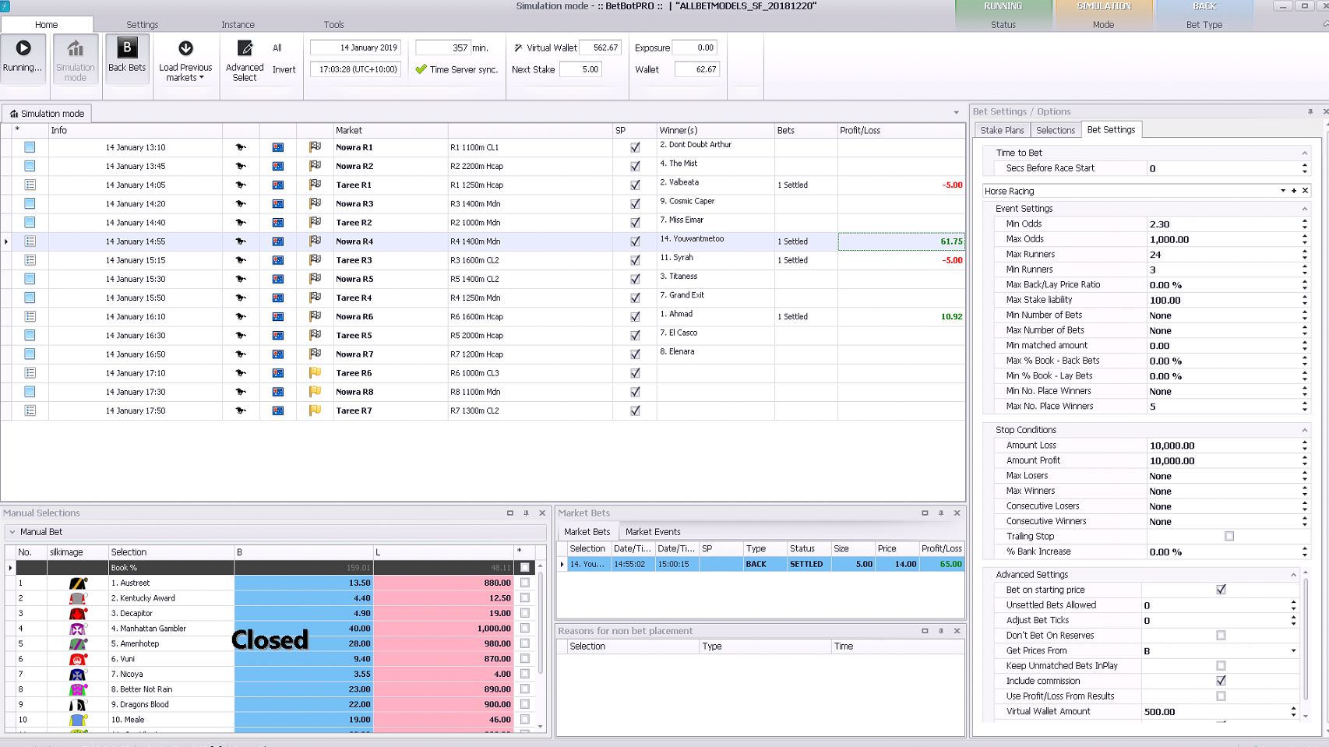Image resolution: width=1329 pixels, height=747 pixels.
Task: Maximize the Market Bets panel
Action: coord(925,513)
